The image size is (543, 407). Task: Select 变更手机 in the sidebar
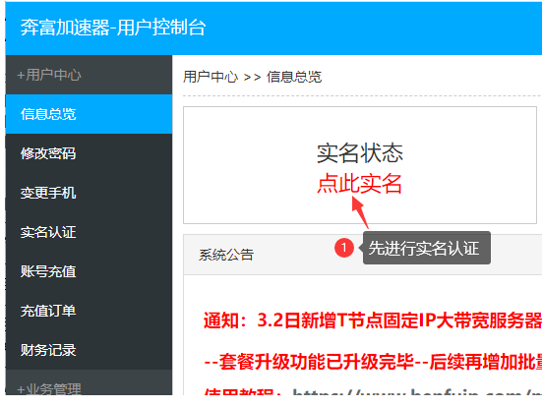[89, 193]
